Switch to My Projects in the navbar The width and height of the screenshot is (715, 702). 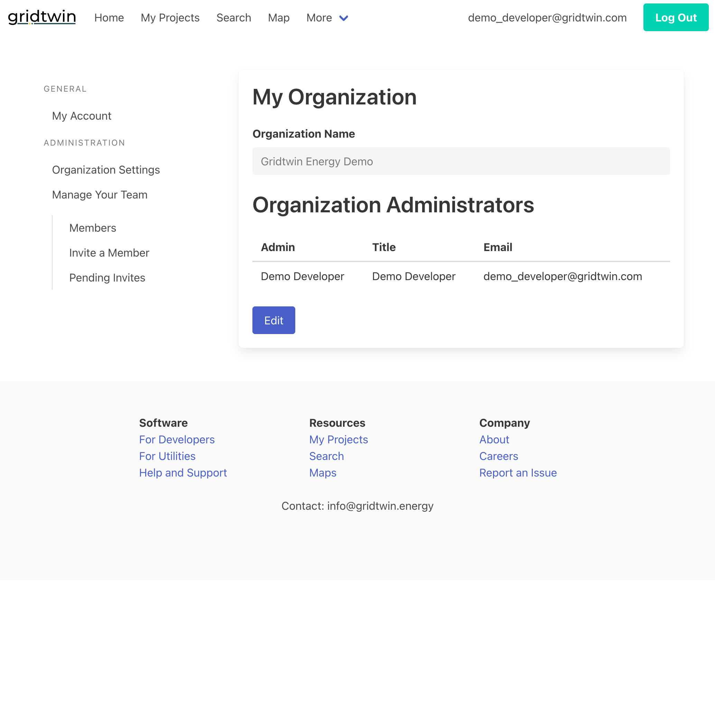click(x=169, y=17)
